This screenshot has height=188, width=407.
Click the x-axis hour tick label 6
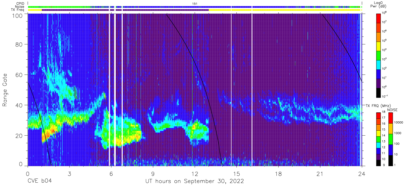click(x=111, y=173)
